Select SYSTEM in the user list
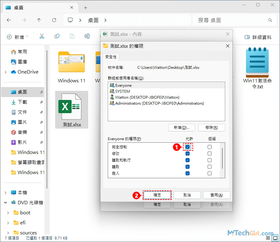Screen dimensions: 280x242 coord(122,91)
